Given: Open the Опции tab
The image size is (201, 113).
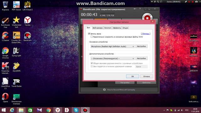Looking at the screenshot, I should point(125,28).
